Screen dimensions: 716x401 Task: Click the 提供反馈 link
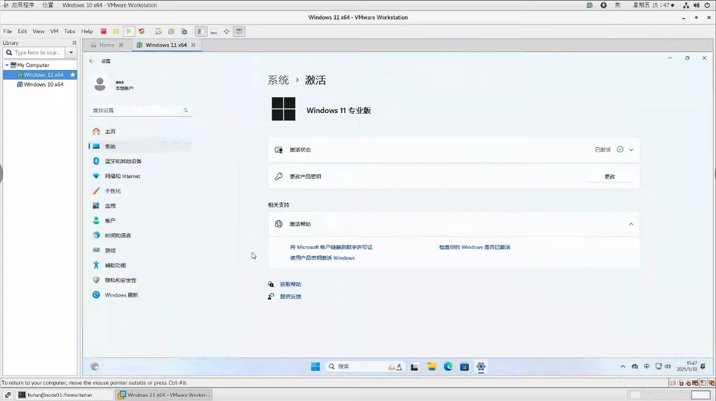coord(291,297)
